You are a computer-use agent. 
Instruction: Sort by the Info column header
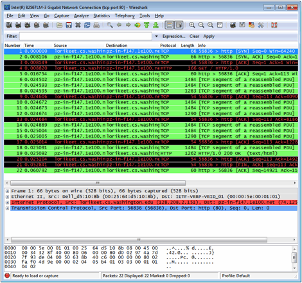[x=202, y=46]
